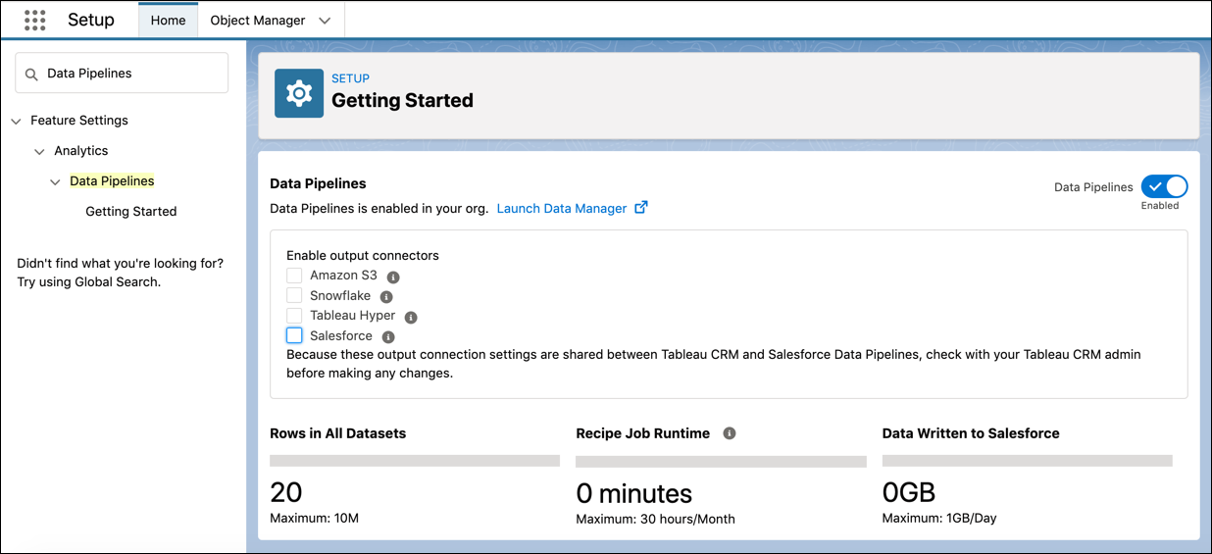Open the App Launcher grid icon
1212x554 pixels.
pyautogui.click(x=34, y=20)
